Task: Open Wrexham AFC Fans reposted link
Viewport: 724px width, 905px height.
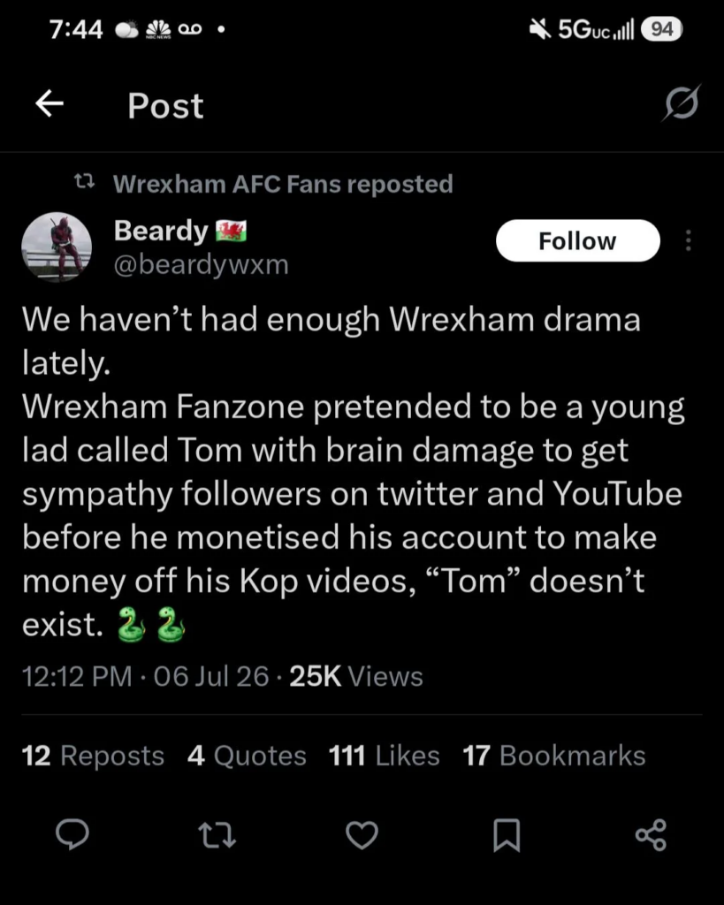Action: (x=283, y=184)
